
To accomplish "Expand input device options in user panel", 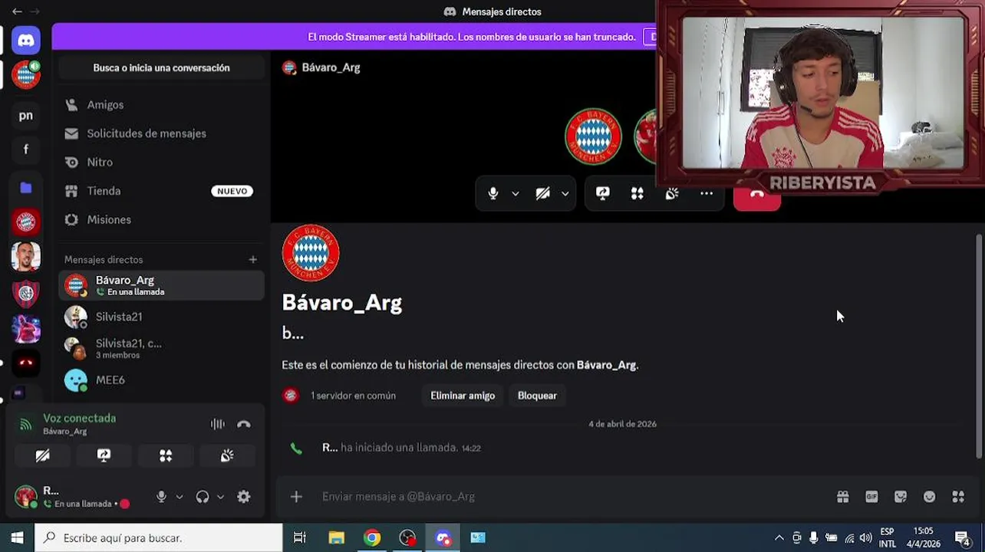I will 180,497.
